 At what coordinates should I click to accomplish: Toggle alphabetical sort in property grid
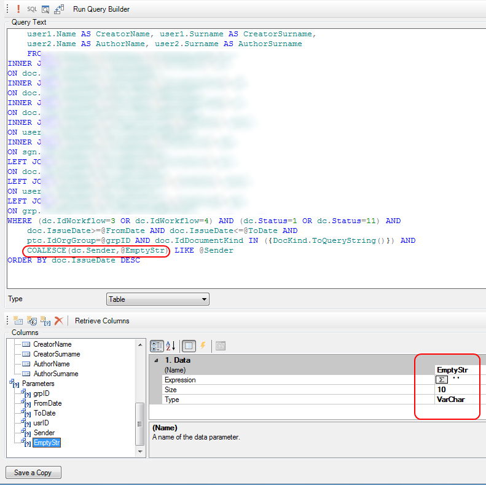pos(171,345)
